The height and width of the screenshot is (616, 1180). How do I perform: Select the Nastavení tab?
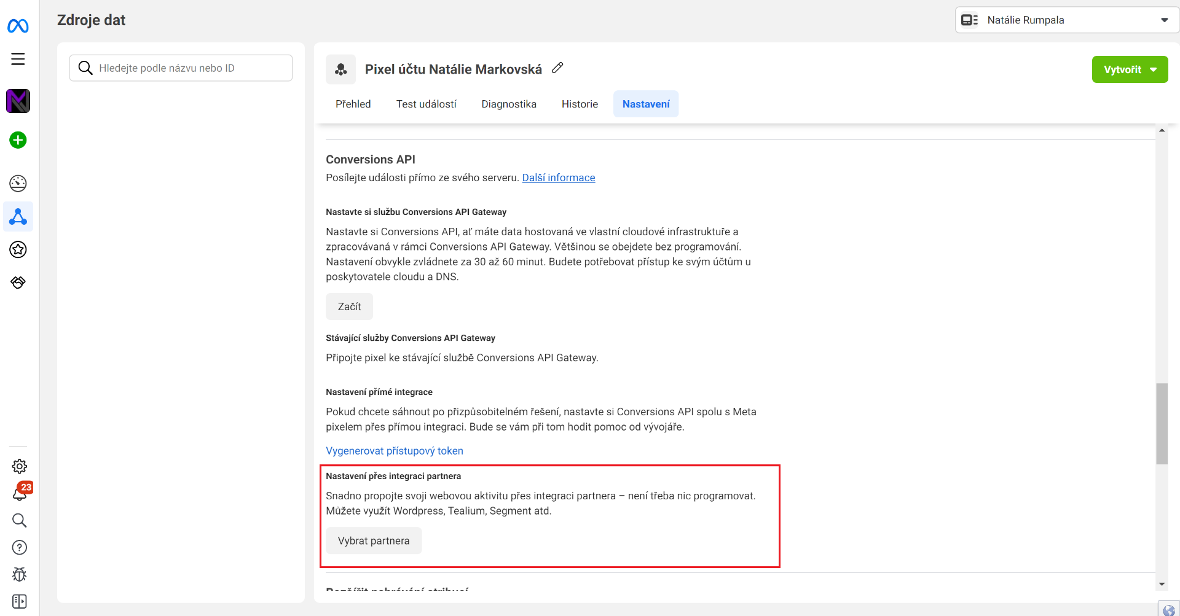[646, 104]
